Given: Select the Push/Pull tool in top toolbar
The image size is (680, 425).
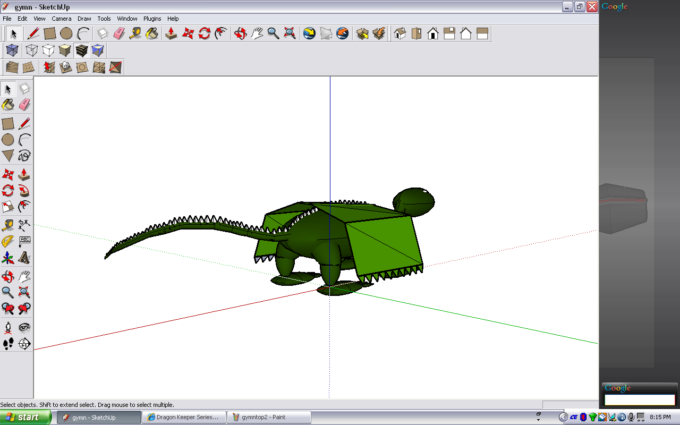Looking at the screenshot, I should coord(171,33).
